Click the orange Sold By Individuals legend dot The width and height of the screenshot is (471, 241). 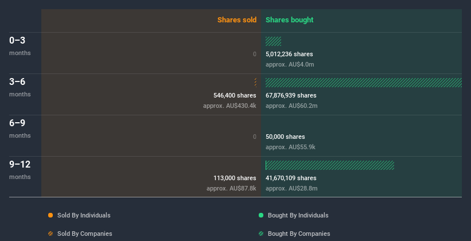(x=50, y=215)
